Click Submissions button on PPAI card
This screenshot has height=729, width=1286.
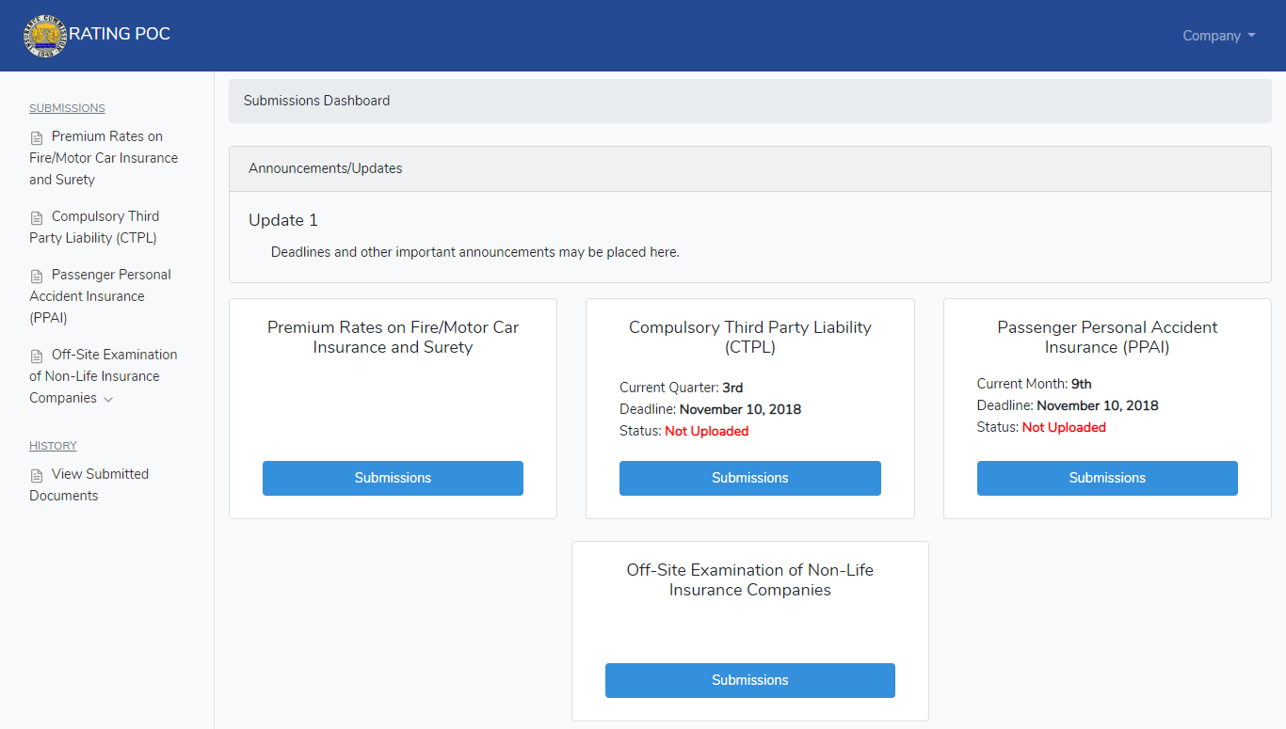[1107, 478]
